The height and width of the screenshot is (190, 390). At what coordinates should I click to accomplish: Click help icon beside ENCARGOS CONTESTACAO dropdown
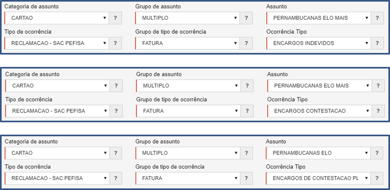pyautogui.click(x=378, y=111)
